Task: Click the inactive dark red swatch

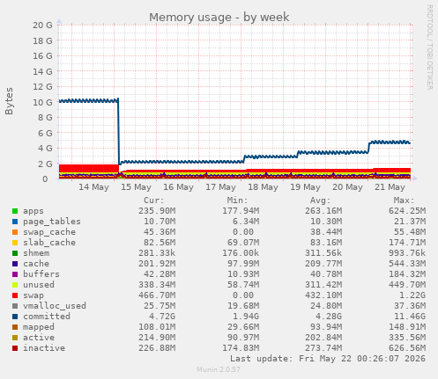Action: (x=15, y=348)
